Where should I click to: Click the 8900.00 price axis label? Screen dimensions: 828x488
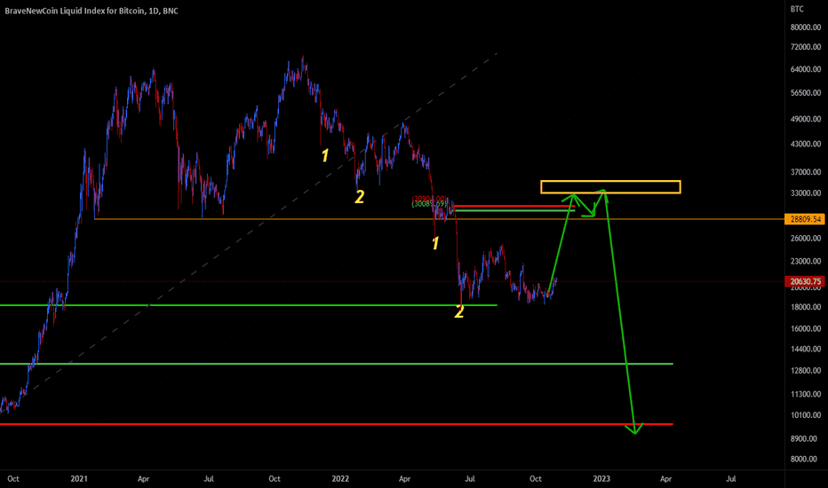[804, 439]
